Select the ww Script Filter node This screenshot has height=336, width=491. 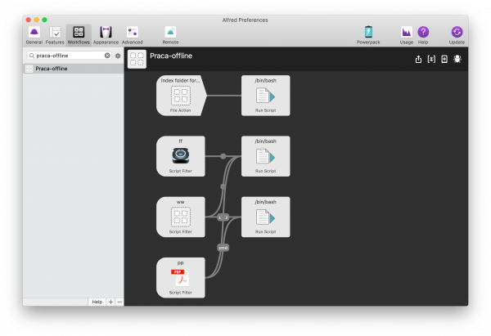(181, 217)
